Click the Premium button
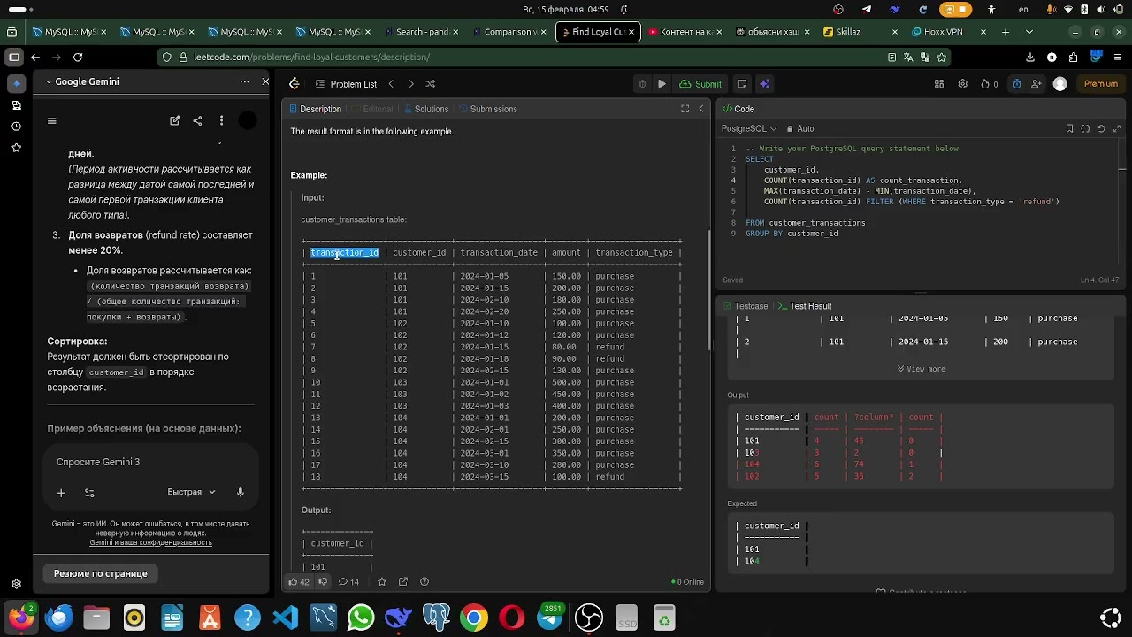This screenshot has height=637, width=1132. click(x=1101, y=84)
